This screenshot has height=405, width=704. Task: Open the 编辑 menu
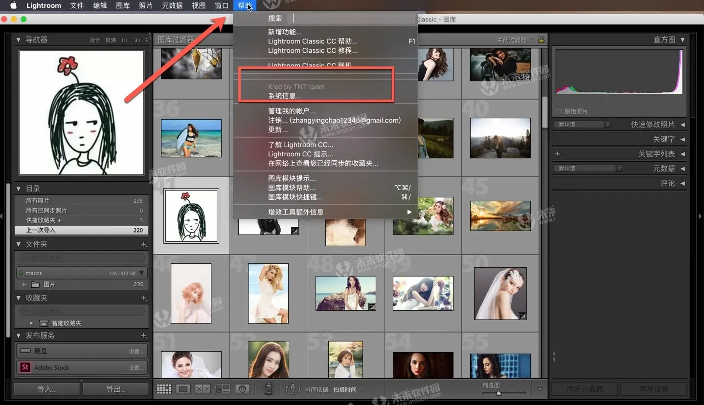100,5
